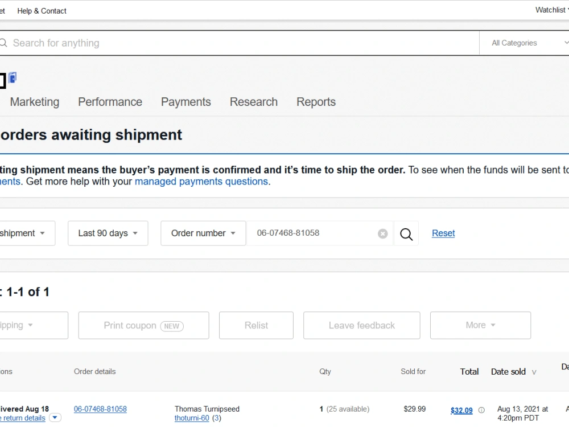The image size is (569, 427).
Task: Expand the dropdown arrow beside return details
Action: pos(55,417)
